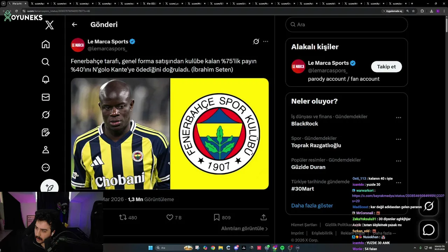Image resolution: width=448 pixels, height=252 pixels.
Task: Expand hidden system tray icons chevron
Action: [x=415, y=248]
